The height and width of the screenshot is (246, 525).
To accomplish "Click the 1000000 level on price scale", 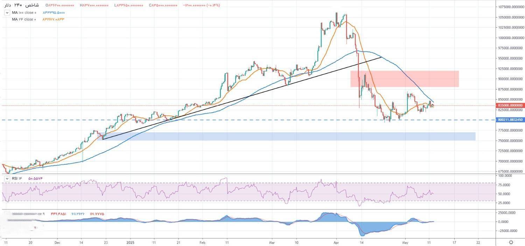I will click(510, 38).
